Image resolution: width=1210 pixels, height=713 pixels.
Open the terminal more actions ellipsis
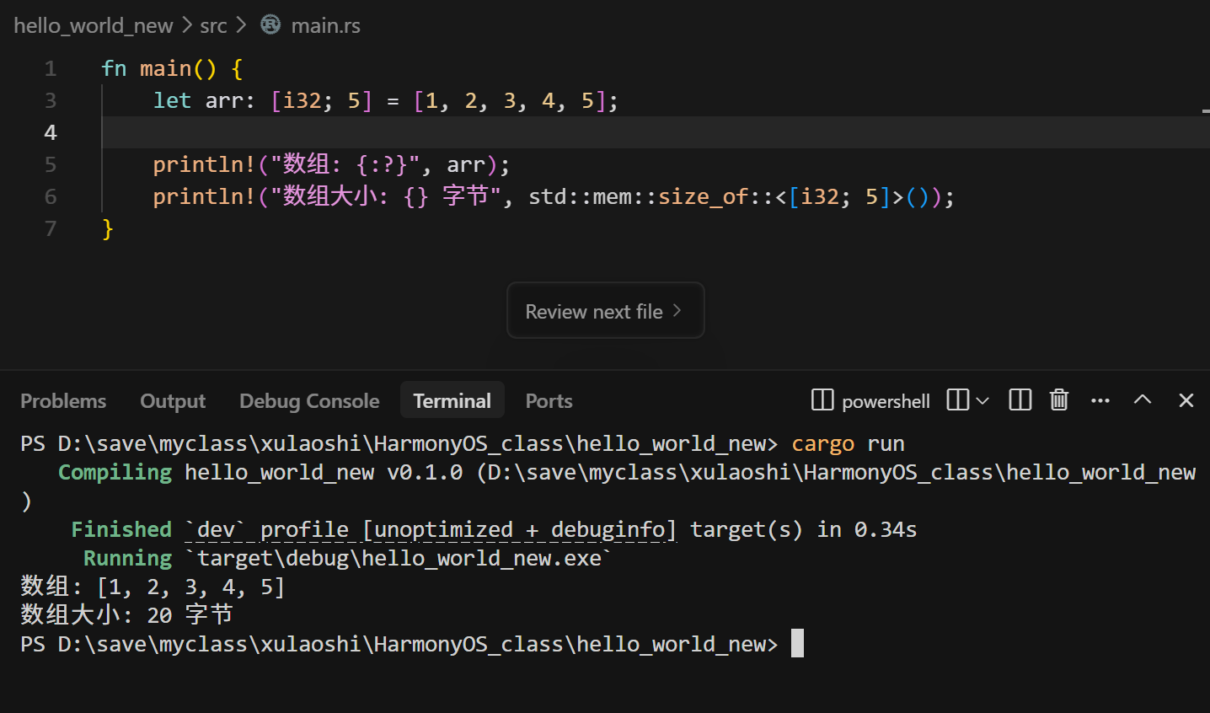(x=1100, y=400)
